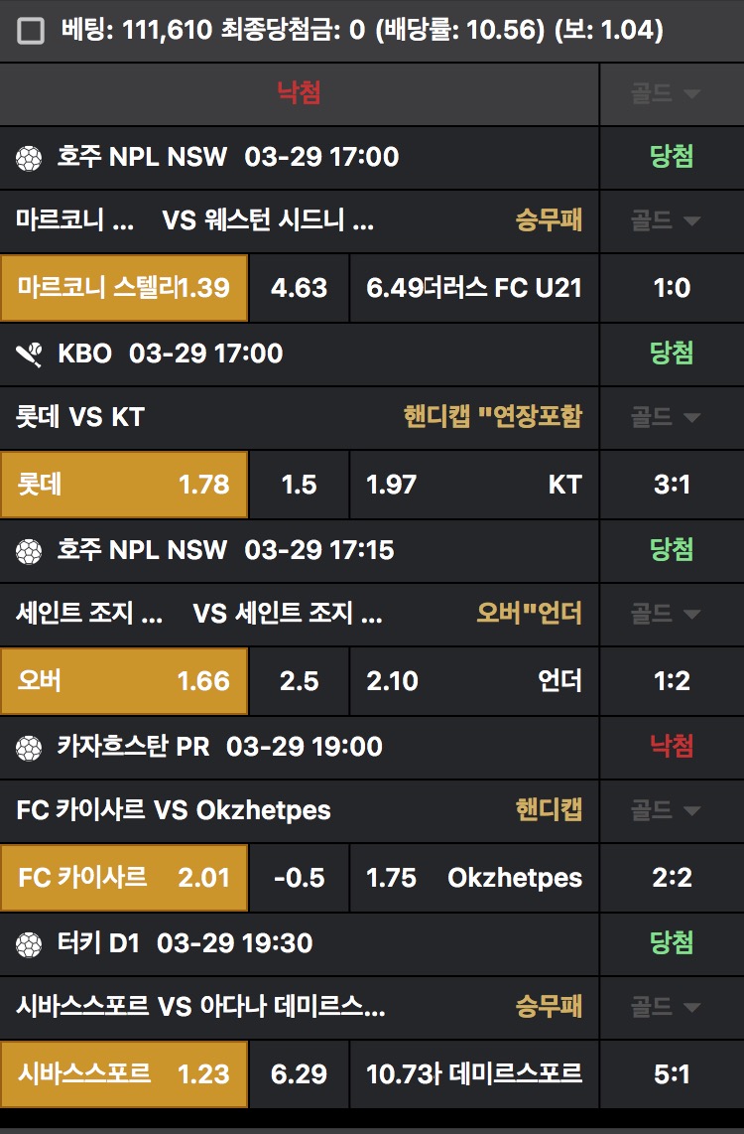
Task: Select Okzhetpes at odds 1.75
Action: [473, 878]
